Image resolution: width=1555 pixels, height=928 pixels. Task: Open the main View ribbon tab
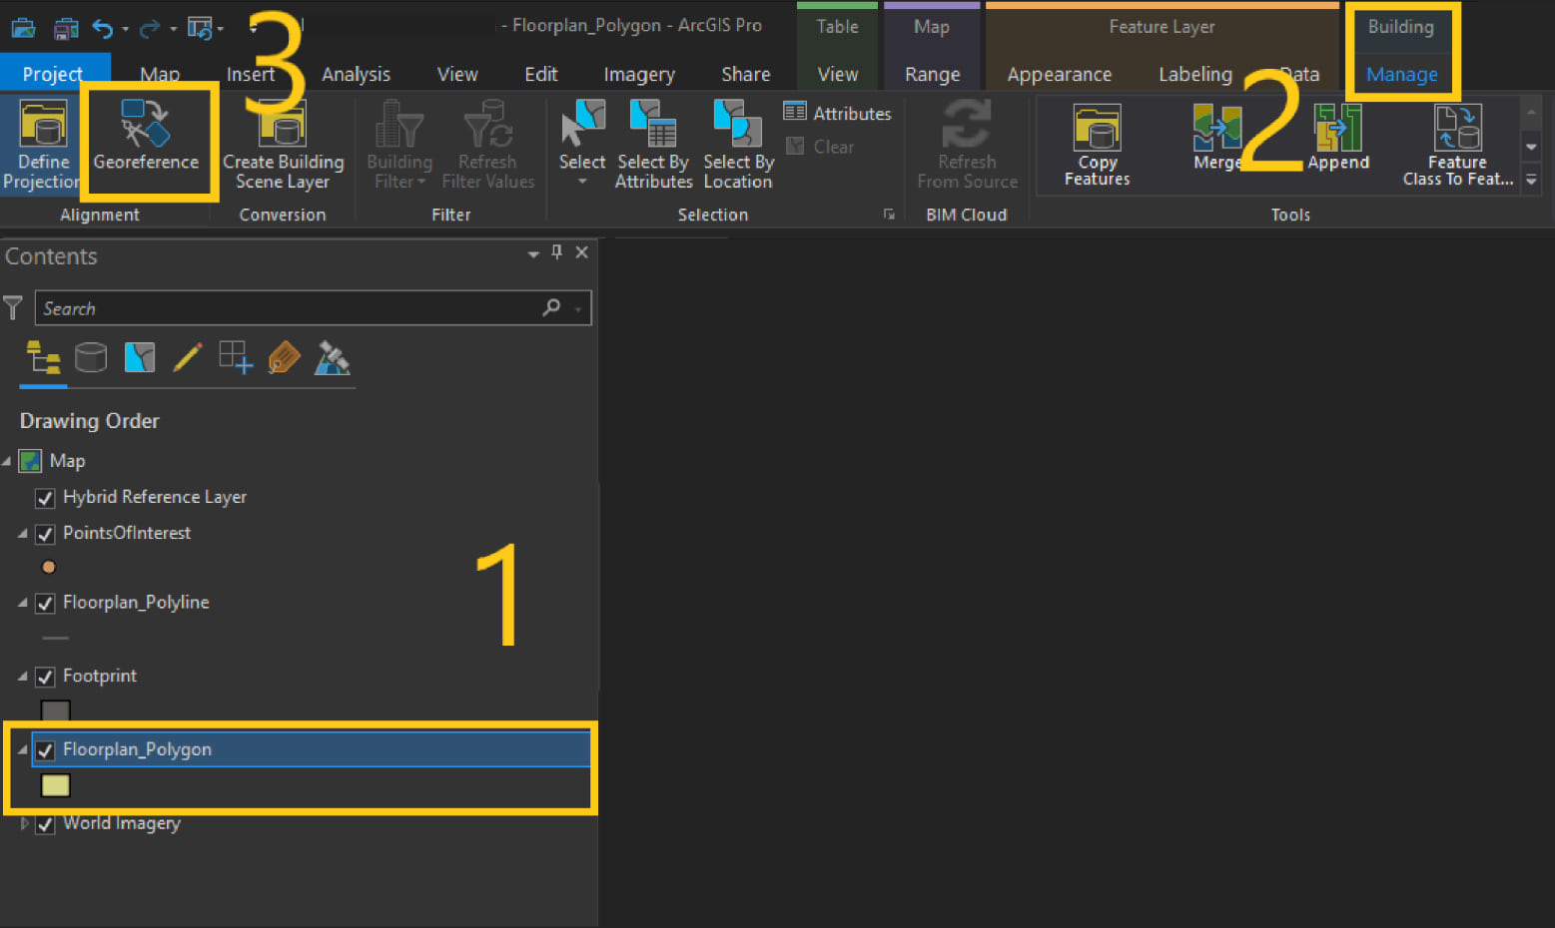457,74
